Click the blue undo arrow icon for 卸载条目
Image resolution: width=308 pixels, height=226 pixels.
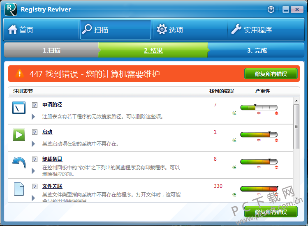pos(19,163)
